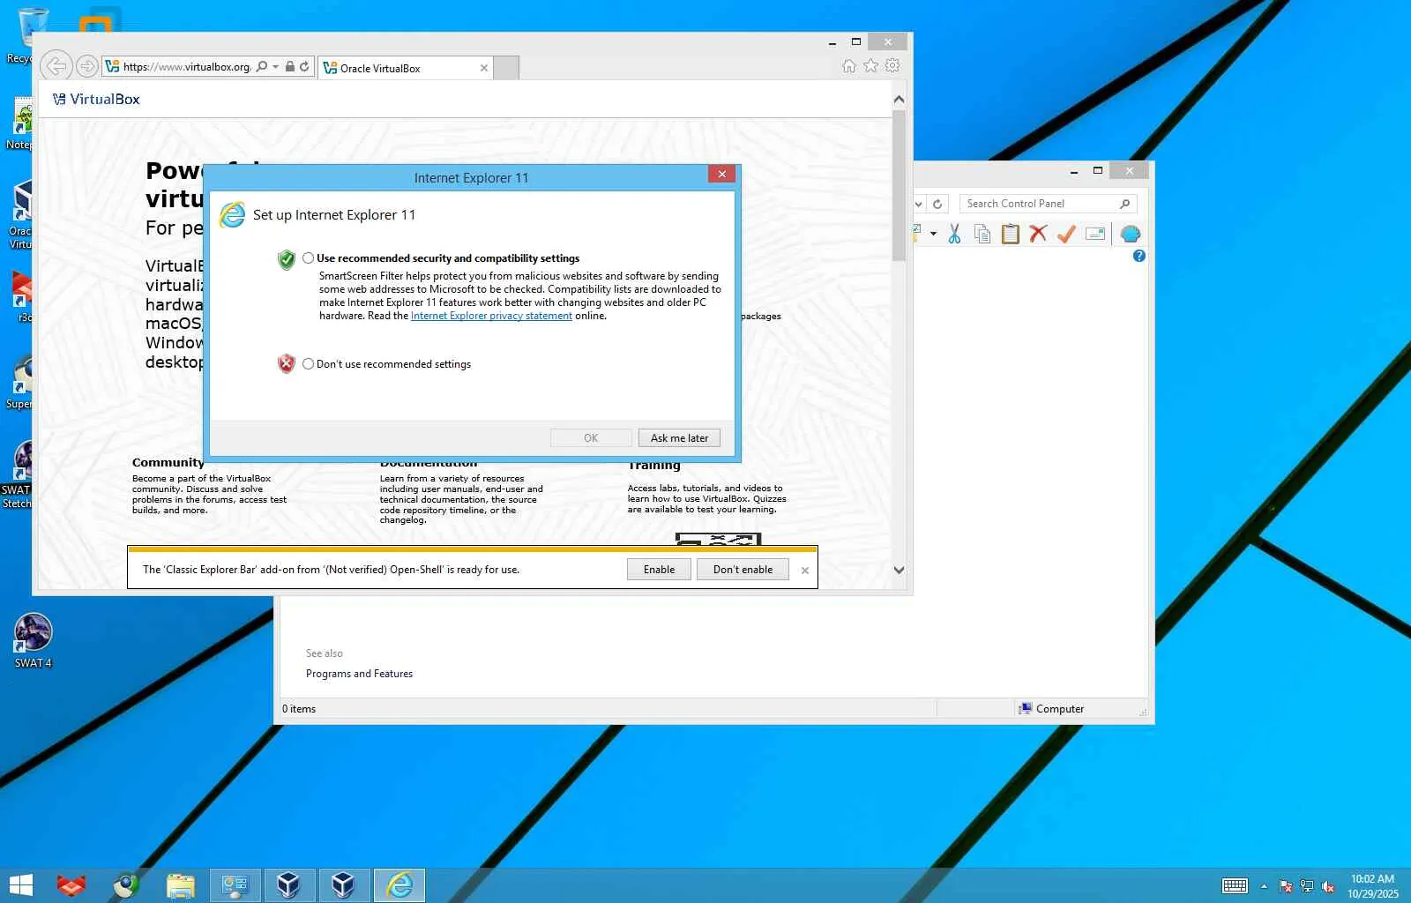Expand the Control Panel address dropdown chevron

coord(918,204)
